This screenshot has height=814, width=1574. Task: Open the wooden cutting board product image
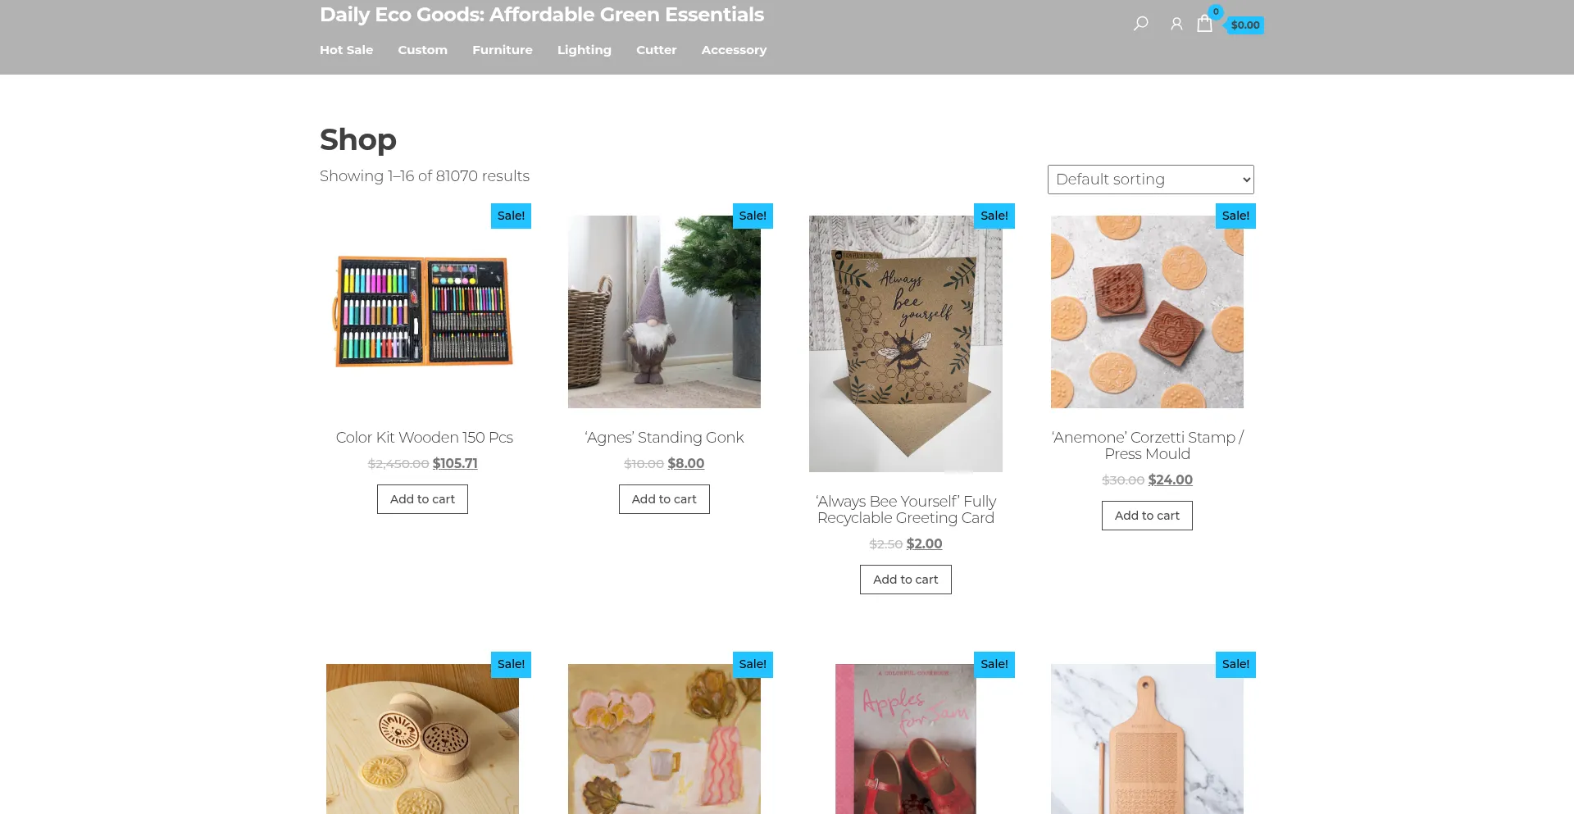(x=1147, y=739)
